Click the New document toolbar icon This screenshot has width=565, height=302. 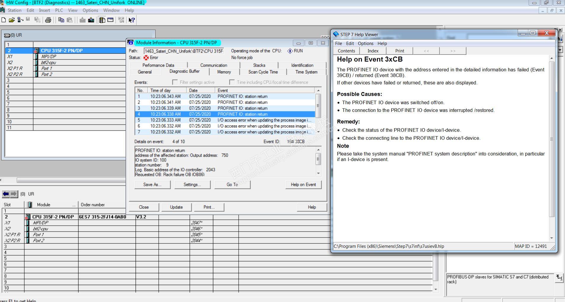click(4, 20)
